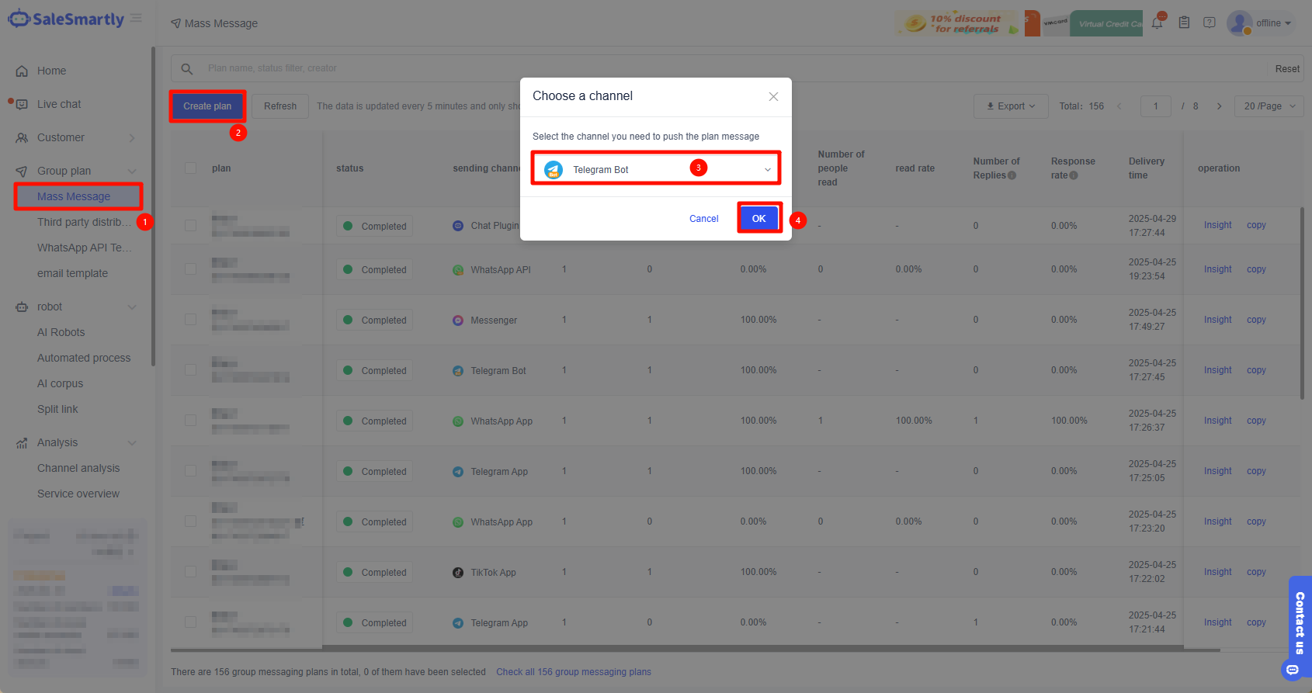
Task: Open Channel analysis in sidebar
Action: click(78, 468)
